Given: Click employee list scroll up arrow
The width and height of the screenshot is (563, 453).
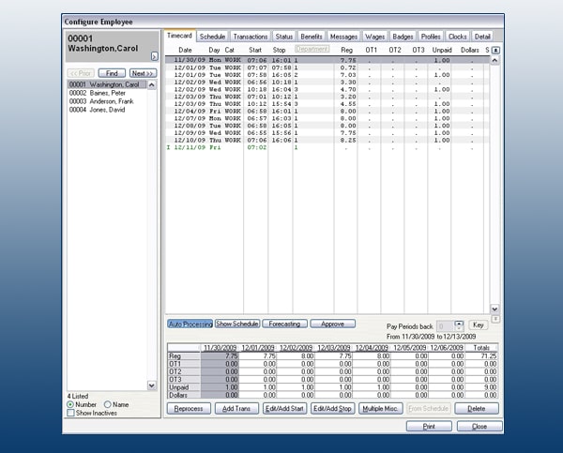Looking at the screenshot, I should coord(152,85).
